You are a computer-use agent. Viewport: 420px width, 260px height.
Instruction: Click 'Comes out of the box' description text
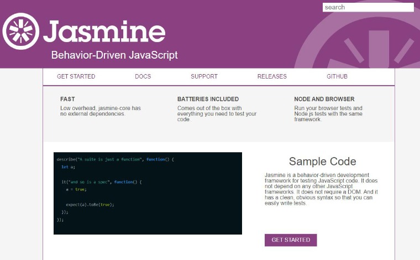(x=217, y=113)
